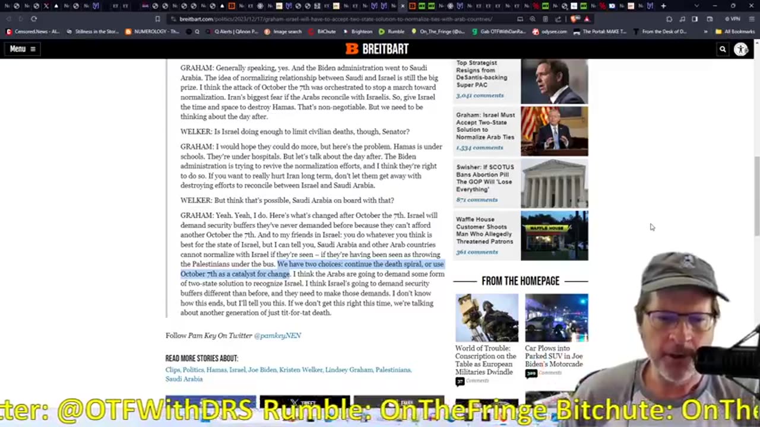Open the odysee.com bookmark
This screenshot has width=760, height=427.
coord(550,31)
